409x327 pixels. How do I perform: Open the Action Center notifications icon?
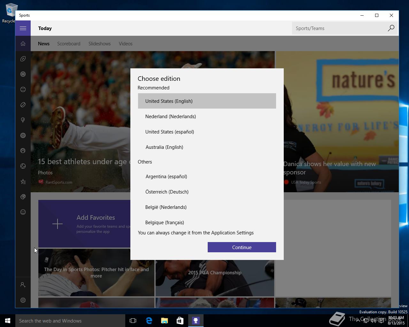[x=381, y=321]
